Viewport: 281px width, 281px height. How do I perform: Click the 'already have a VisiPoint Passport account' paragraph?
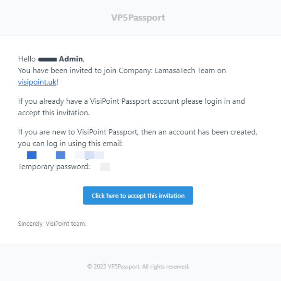point(131,107)
